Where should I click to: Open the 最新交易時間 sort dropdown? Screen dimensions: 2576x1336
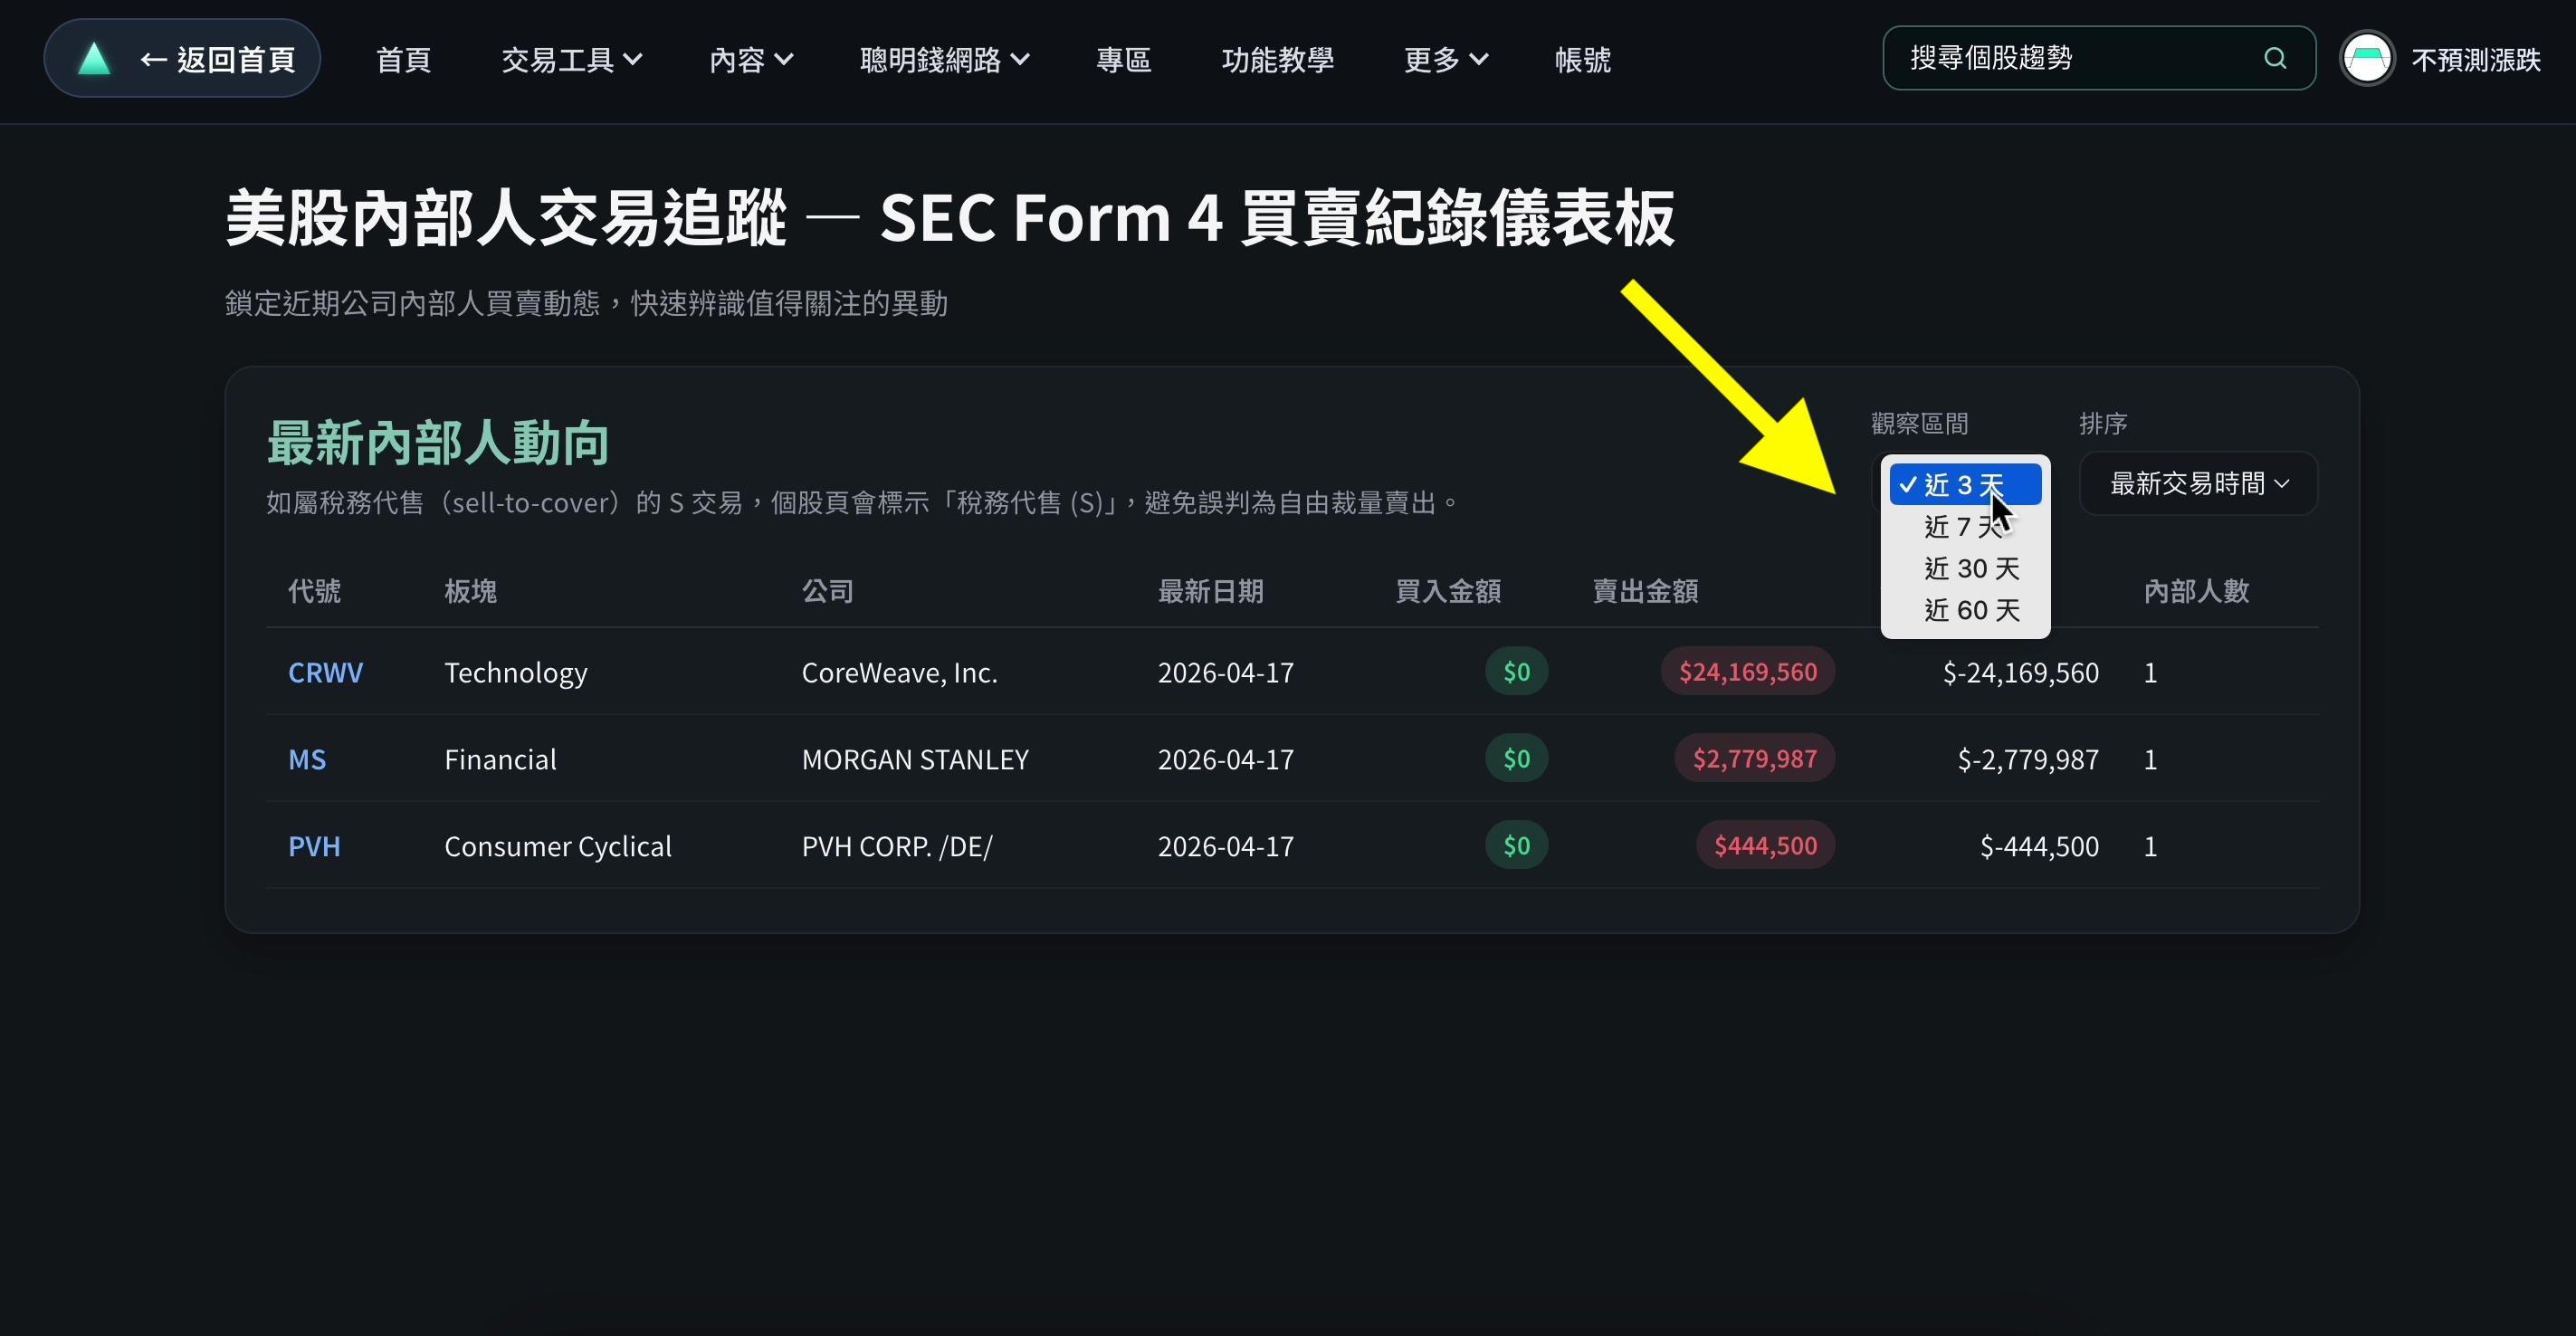tap(2198, 484)
